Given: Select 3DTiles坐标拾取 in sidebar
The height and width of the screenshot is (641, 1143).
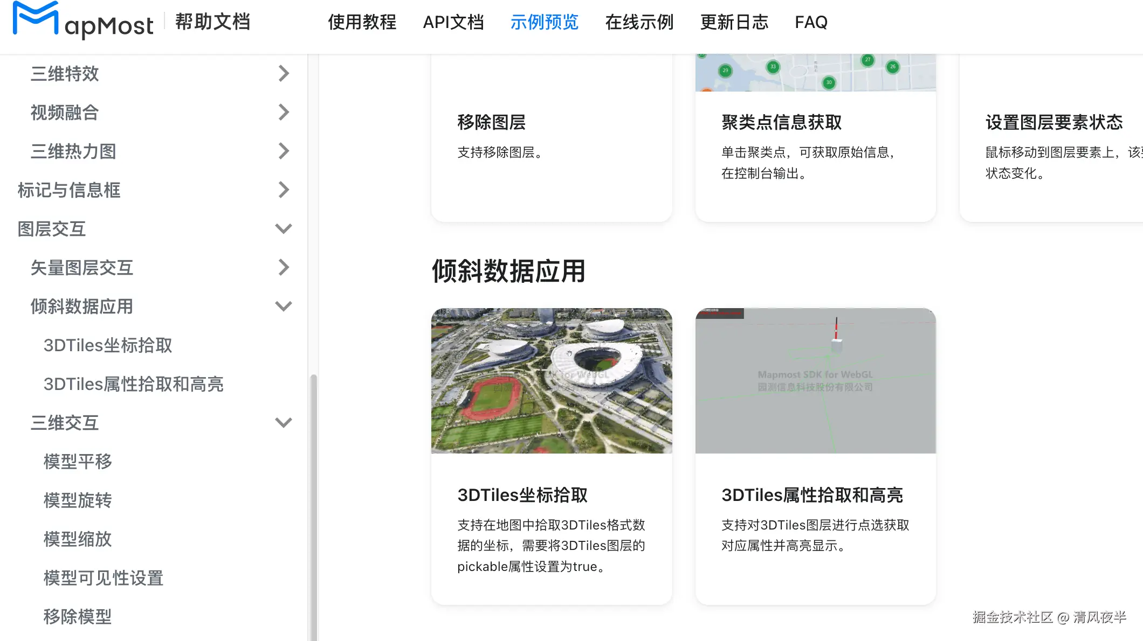Looking at the screenshot, I should point(108,345).
